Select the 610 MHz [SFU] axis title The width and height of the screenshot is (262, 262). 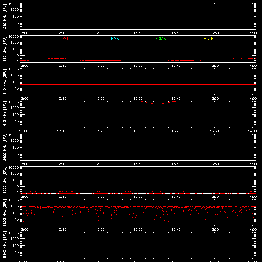[x=4, y=82]
